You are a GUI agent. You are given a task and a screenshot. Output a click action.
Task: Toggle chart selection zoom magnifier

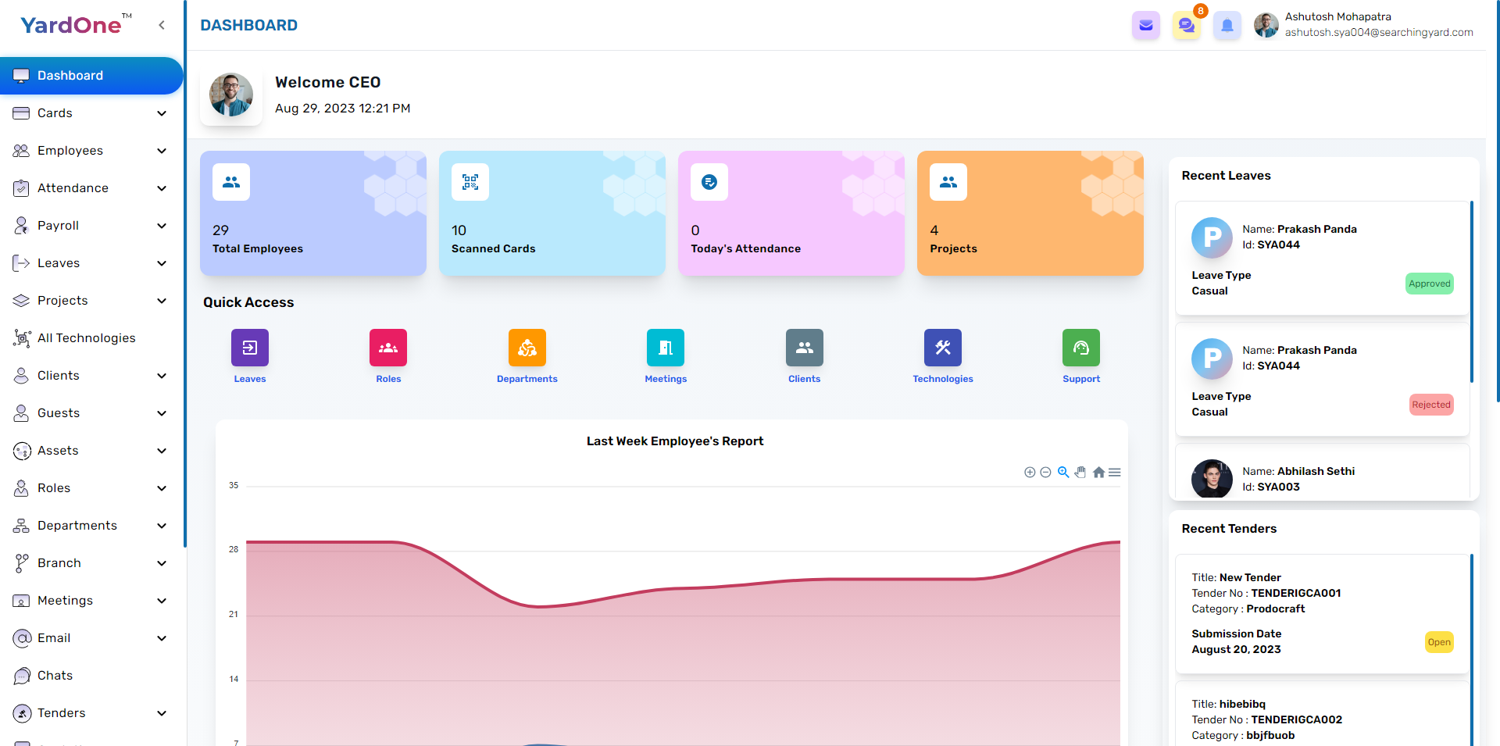(x=1063, y=473)
